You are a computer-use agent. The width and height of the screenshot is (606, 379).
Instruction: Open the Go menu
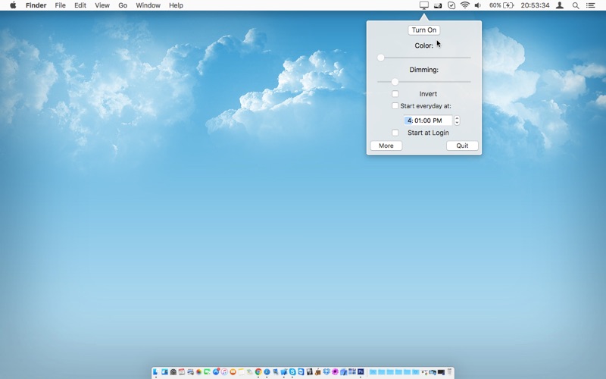point(123,5)
